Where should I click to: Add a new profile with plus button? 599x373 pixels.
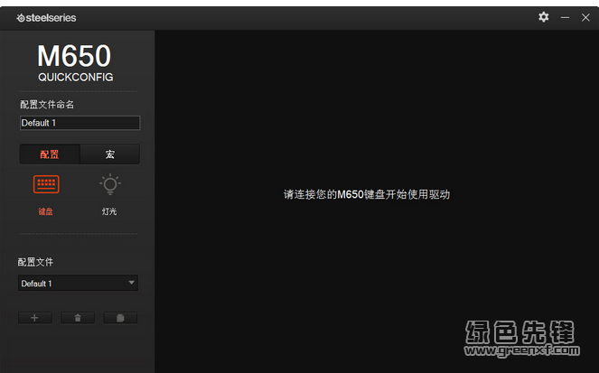[x=34, y=318]
